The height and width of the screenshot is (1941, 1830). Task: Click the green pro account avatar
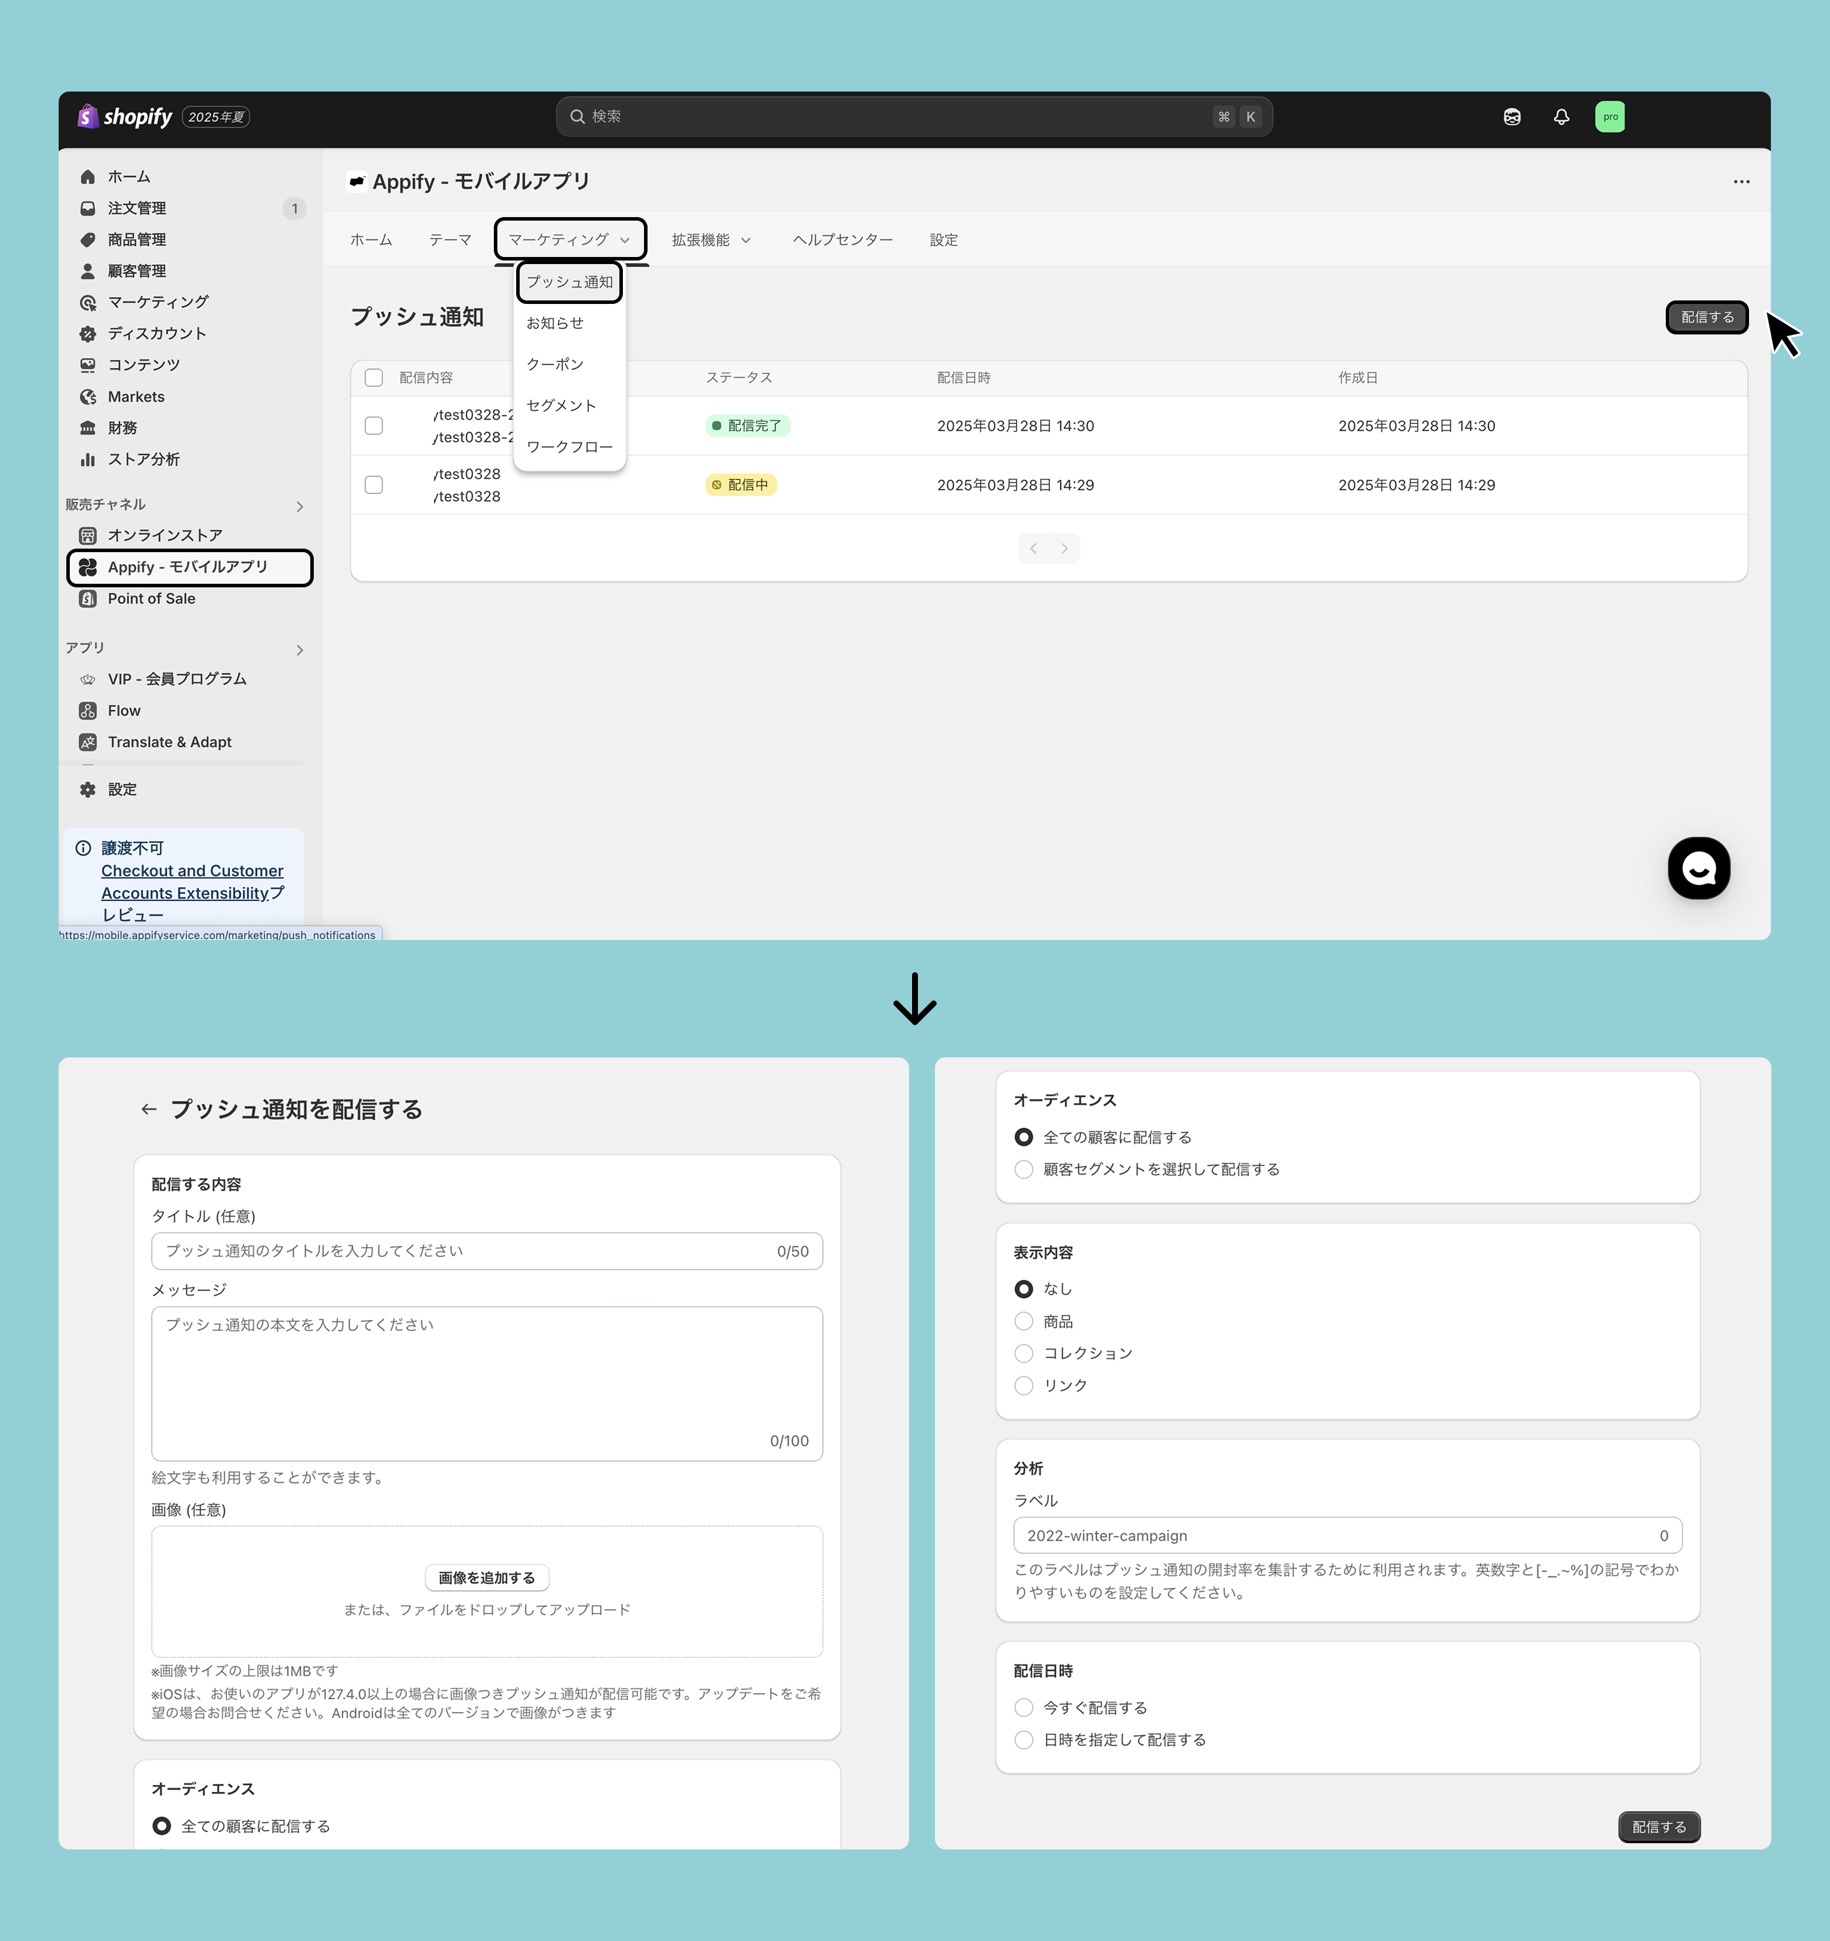coord(1609,117)
